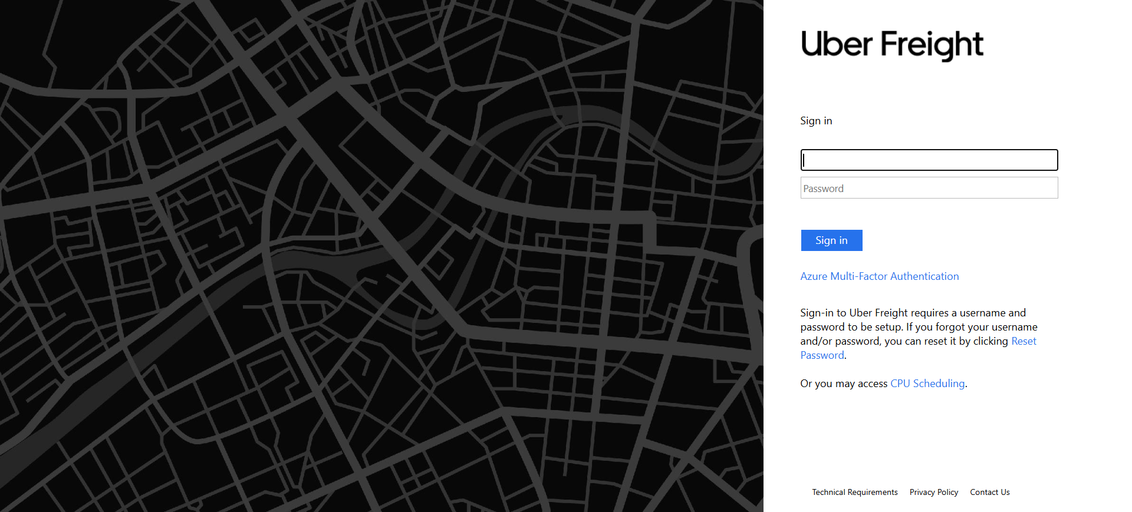Image resolution: width=1132 pixels, height=512 pixels.
Task: Click the "Sign in" heading text
Action: pyautogui.click(x=816, y=121)
